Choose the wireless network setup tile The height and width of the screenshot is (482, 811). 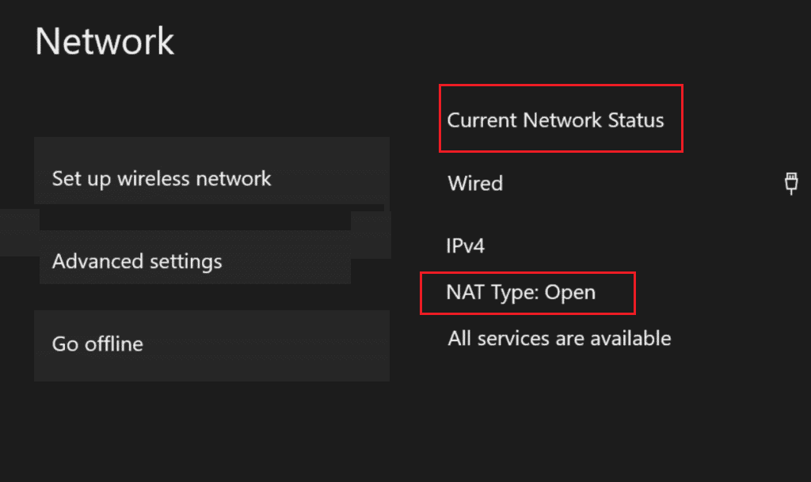211,171
